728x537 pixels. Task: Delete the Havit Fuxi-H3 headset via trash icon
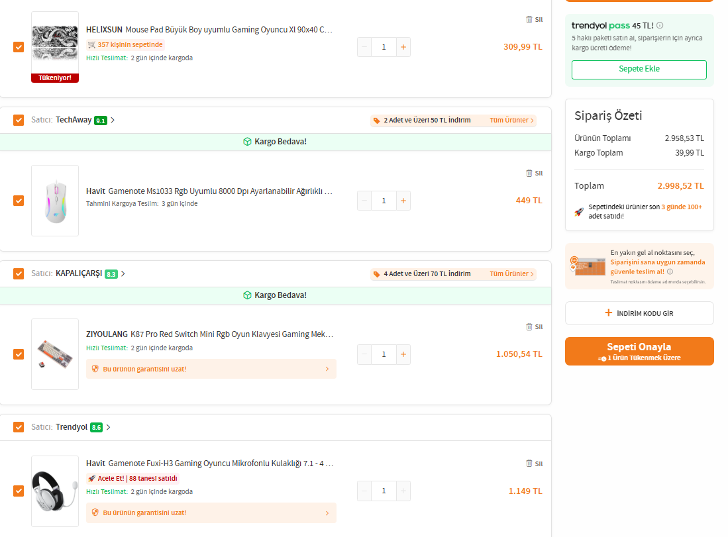pyautogui.click(x=529, y=464)
